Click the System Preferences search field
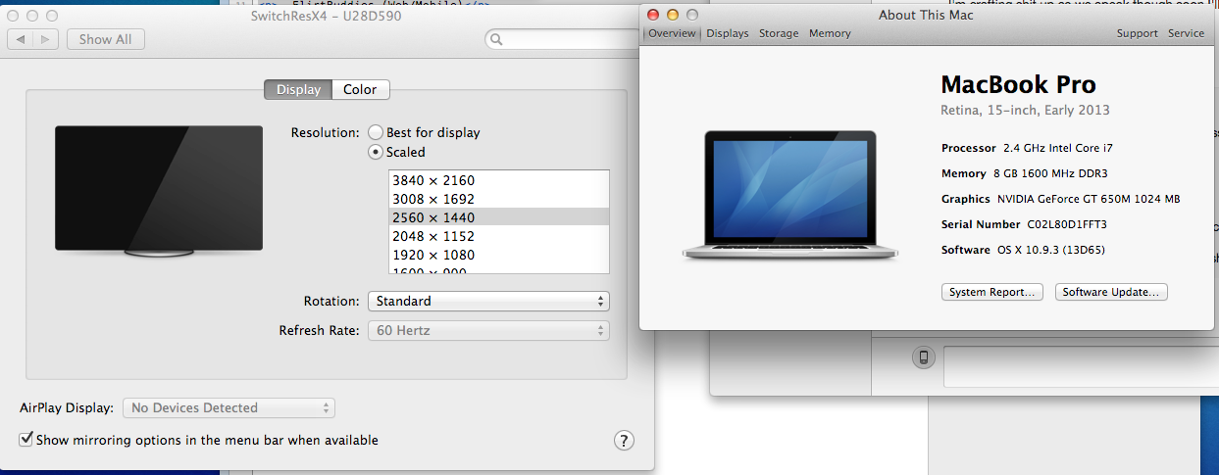1219x475 pixels. click(x=563, y=40)
